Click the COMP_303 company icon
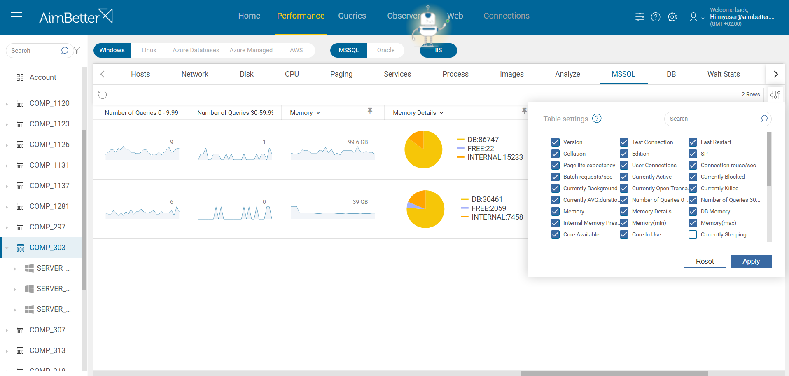The image size is (789, 376). pyautogui.click(x=21, y=248)
